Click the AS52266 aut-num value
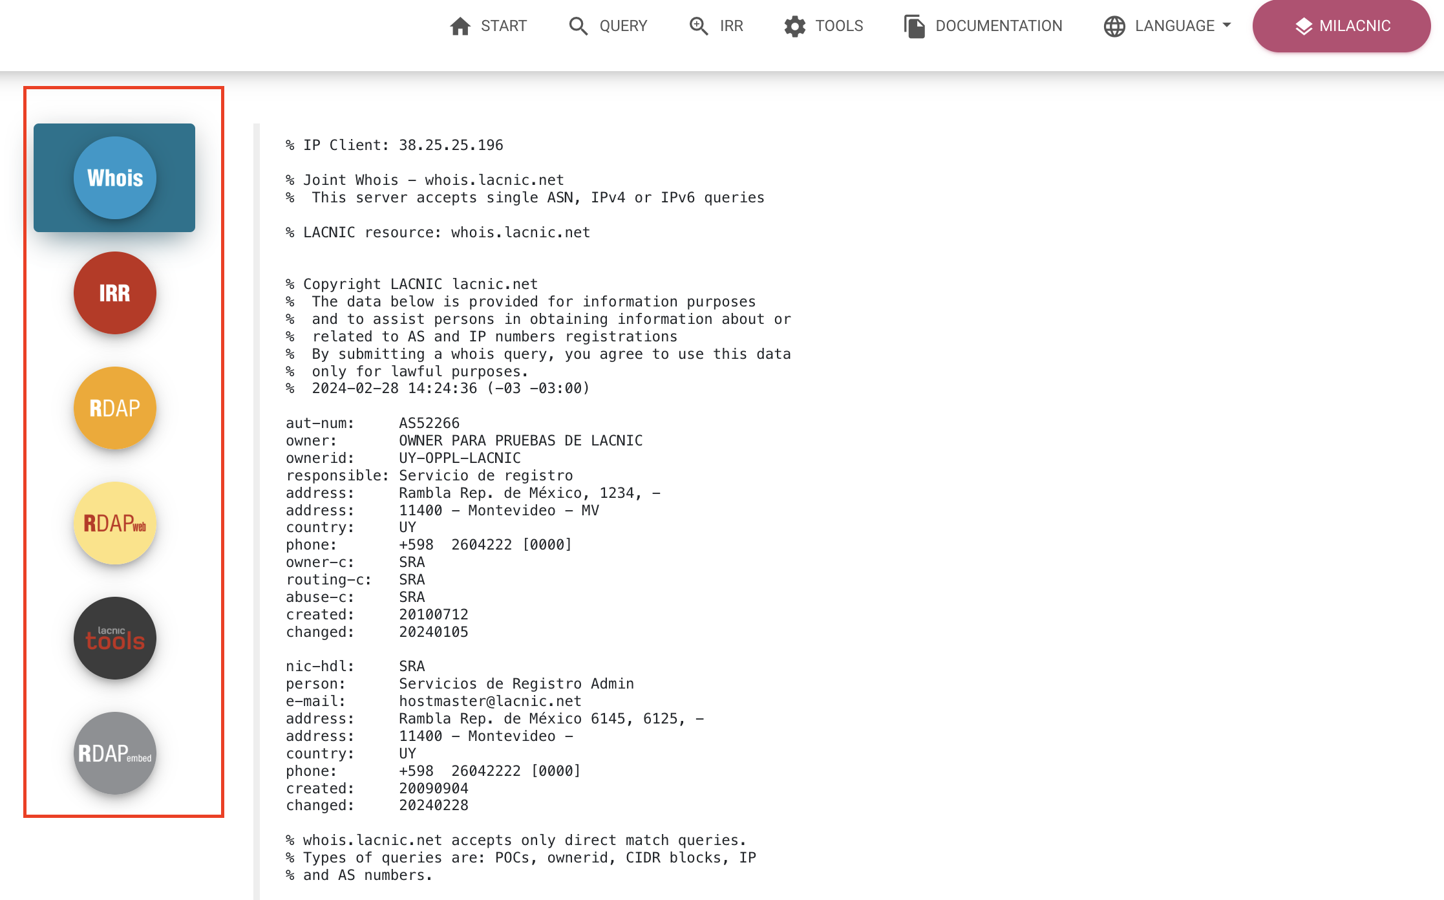This screenshot has height=900, width=1444. point(429,423)
